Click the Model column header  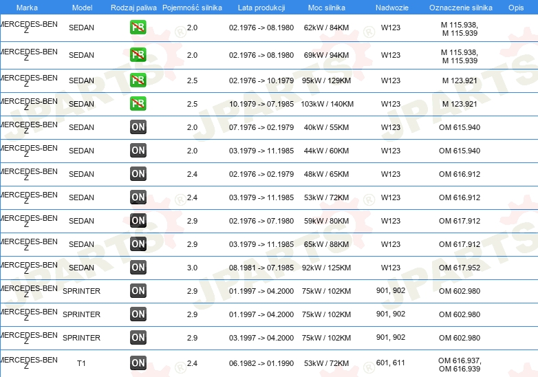coord(83,8)
